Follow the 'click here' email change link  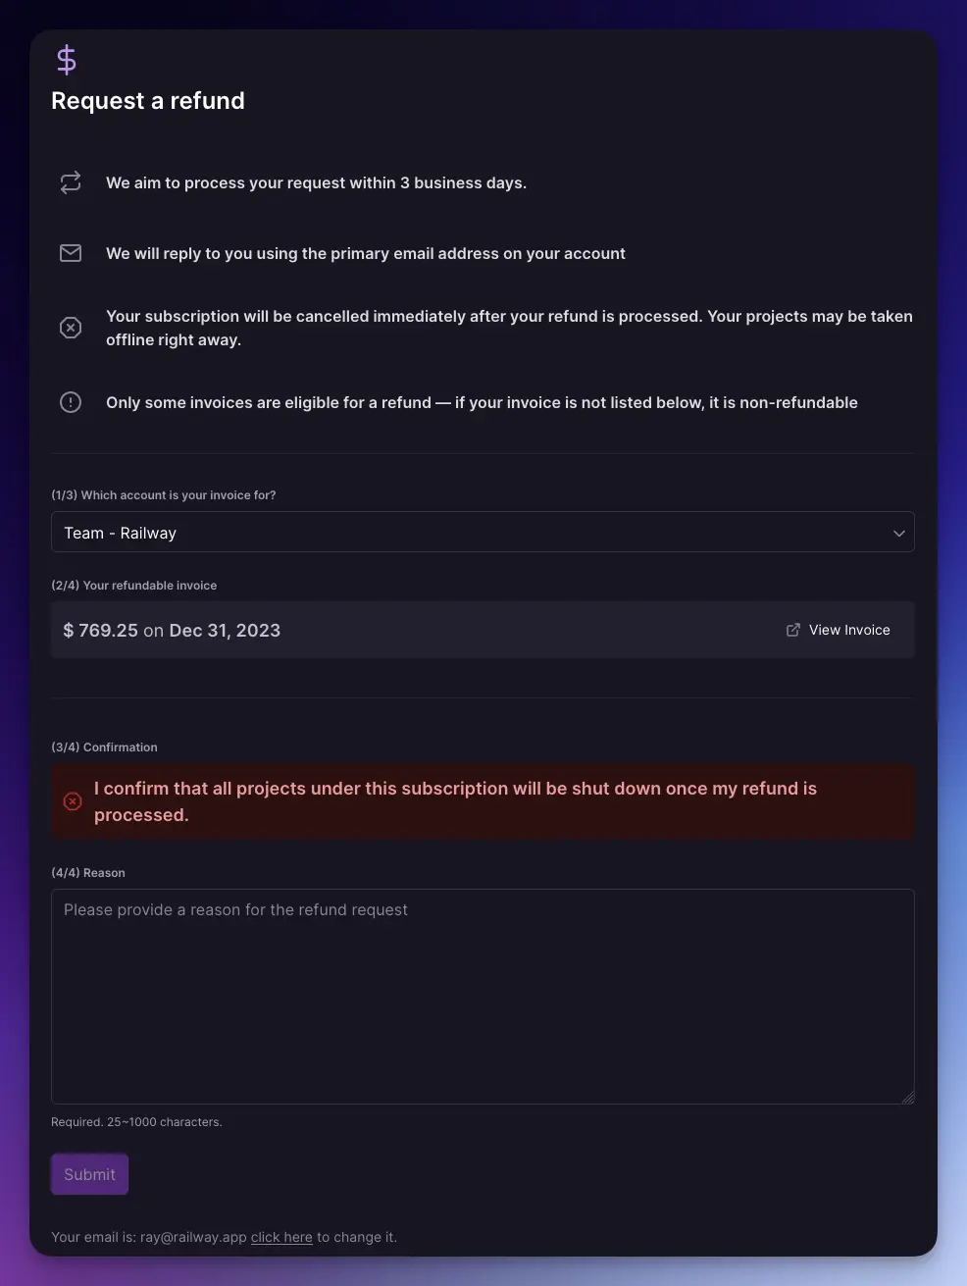281,1237
